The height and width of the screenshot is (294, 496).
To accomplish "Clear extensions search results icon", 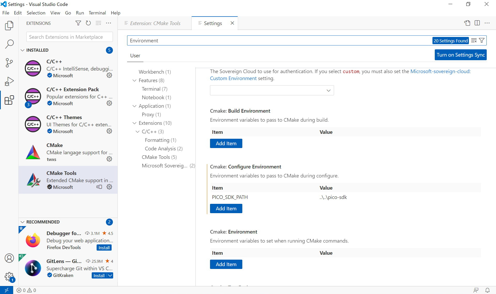I will 98,23.
